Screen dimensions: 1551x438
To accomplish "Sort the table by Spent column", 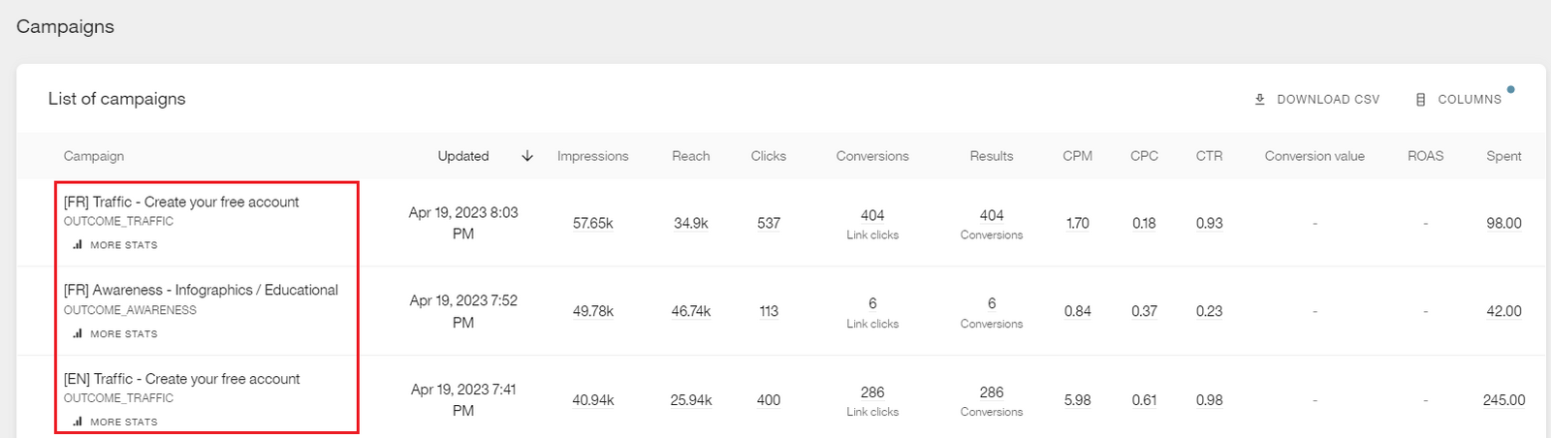I will 1504,156.
